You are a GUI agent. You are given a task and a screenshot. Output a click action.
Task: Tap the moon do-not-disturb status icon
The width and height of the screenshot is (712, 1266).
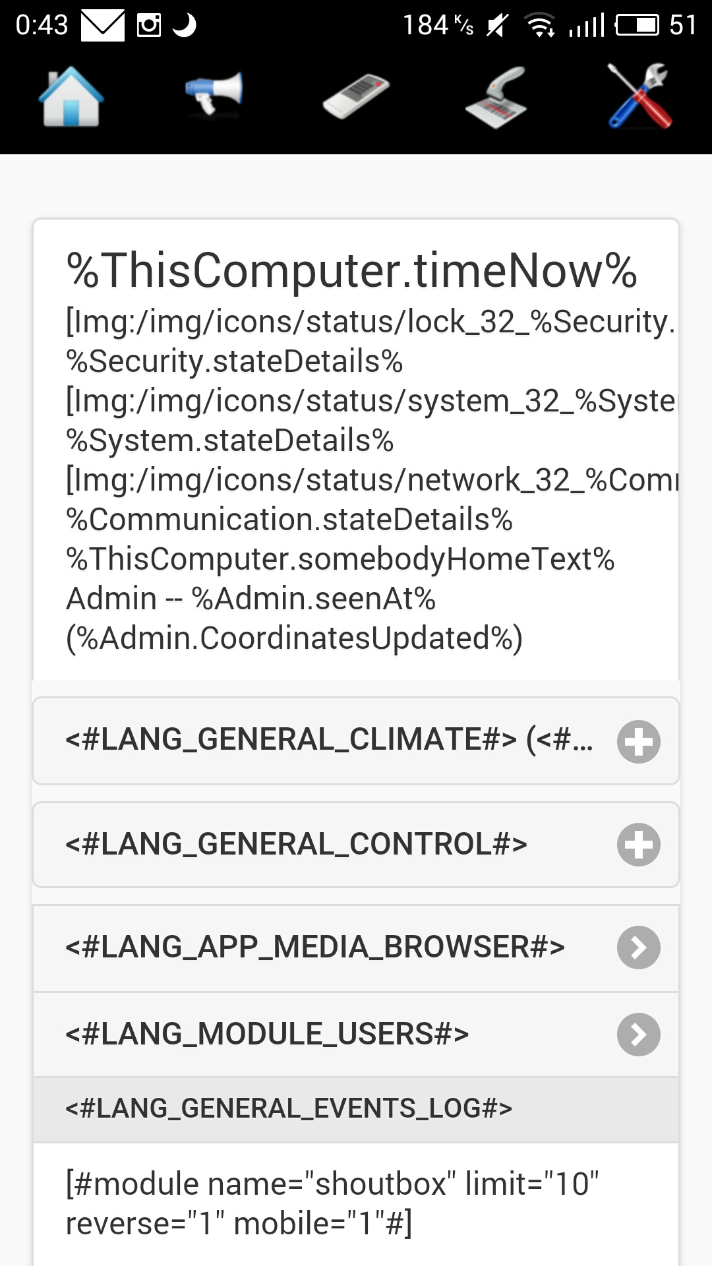coord(185,26)
